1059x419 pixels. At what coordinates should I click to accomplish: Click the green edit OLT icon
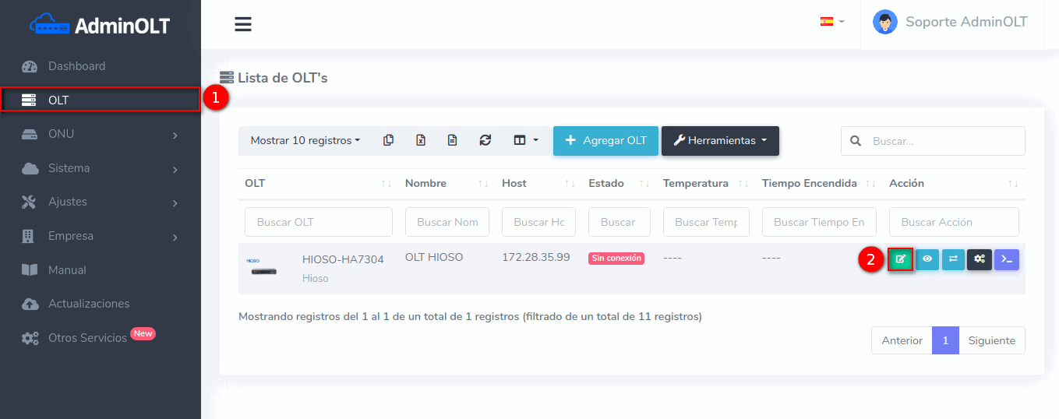(900, 259)
